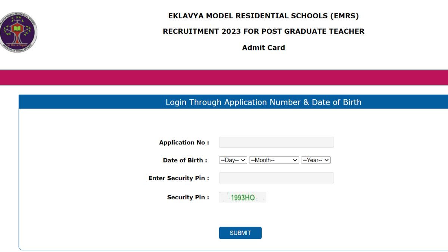Screen dimensions: 448x252
Task: Click inside the Enter Security Pin field
Action: [x=276, y=178]
